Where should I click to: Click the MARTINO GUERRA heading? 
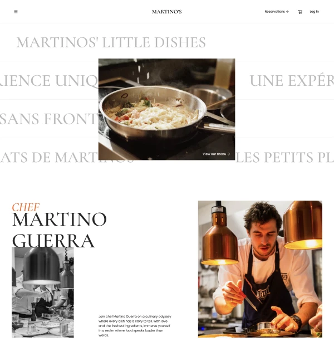coord(59,230)
